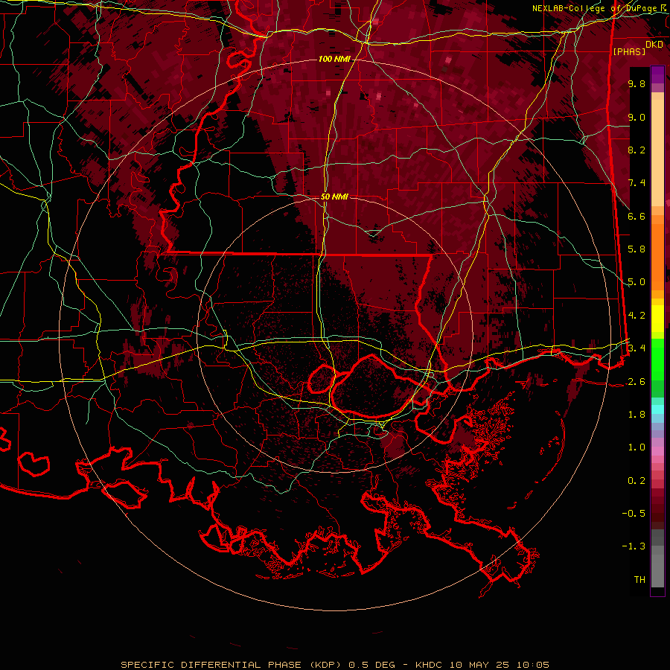Click the "NEXLAB-College of DuPage" header text
Viewport: 670px width, 670px height.
coord(596,8)
